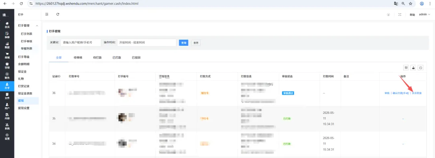Click 帮助 help link in header
Image resolution: width=435 pixels, height=158 pixels.
[412, 15]
